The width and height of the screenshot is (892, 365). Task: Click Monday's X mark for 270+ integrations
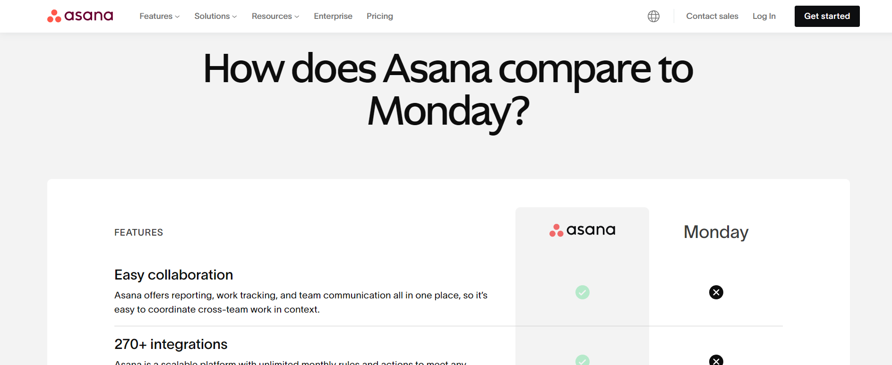(716, 361)
